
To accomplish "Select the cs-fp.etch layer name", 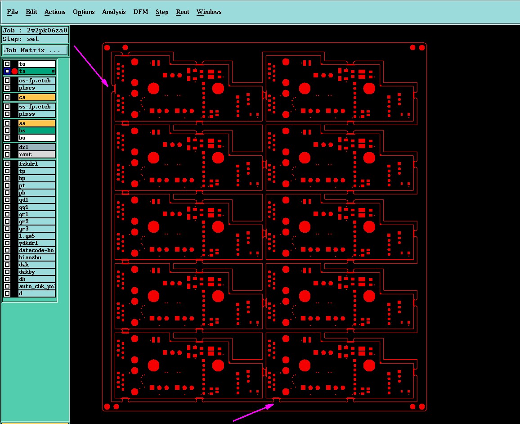I will 36,80.
